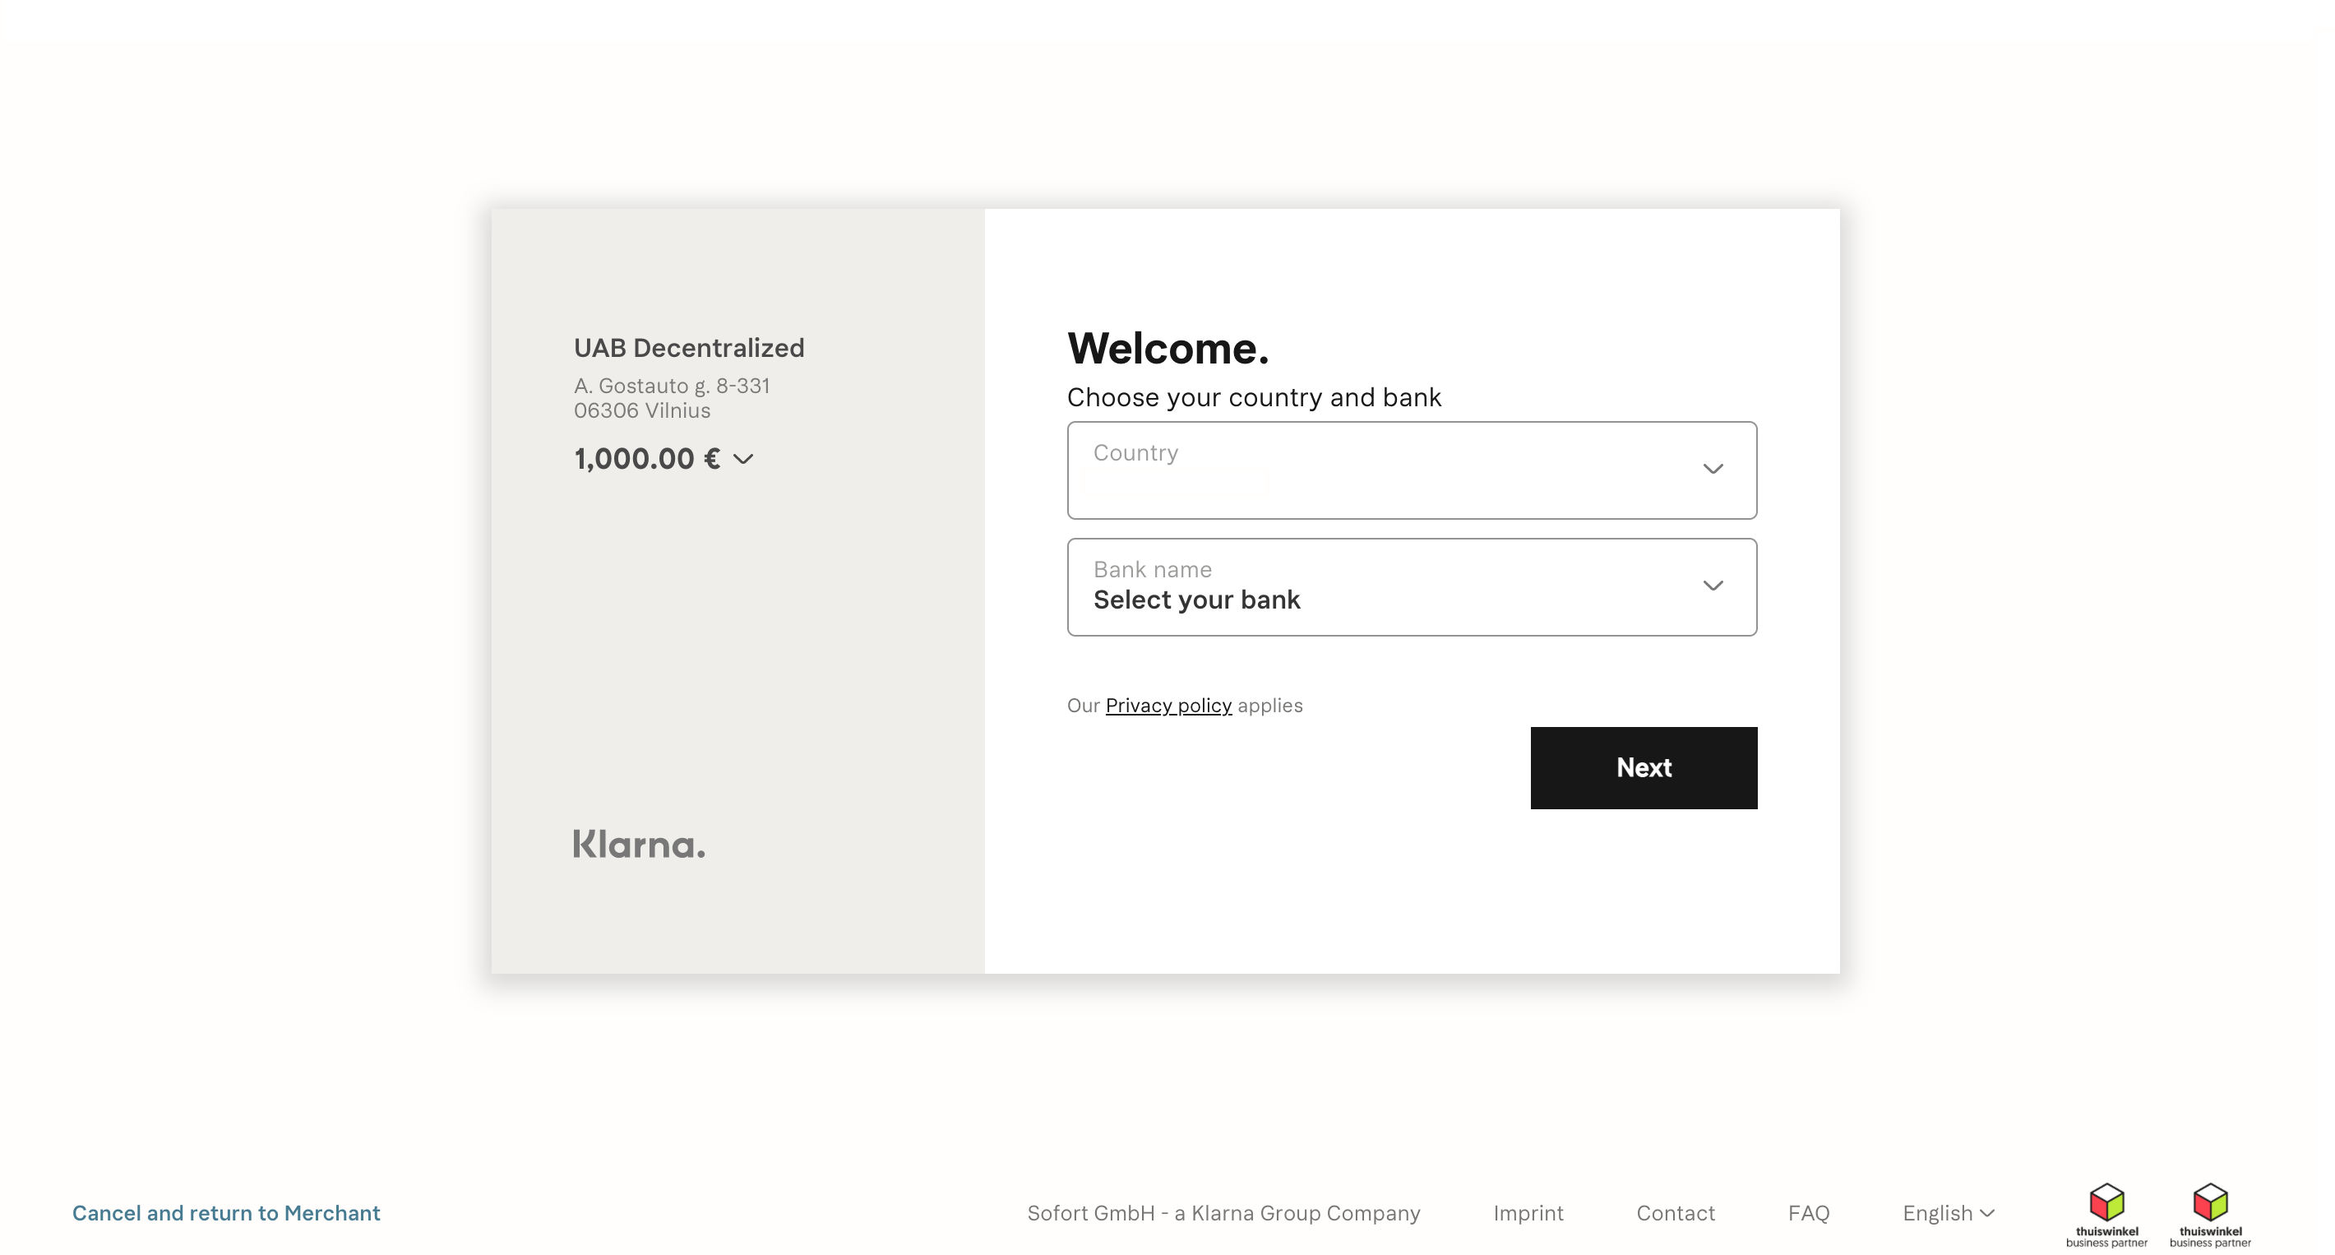
Task: Open the Bank name dropdown
Action: (x=1412, y=586)
